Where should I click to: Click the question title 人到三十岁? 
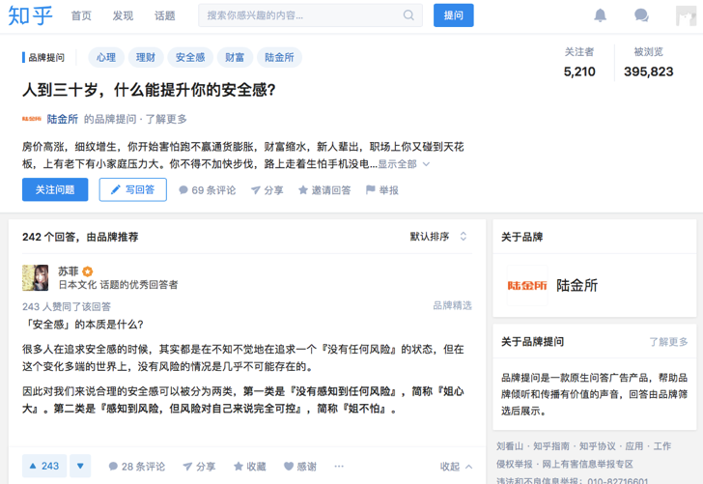coord(149,90)
